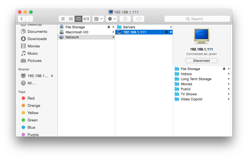Expand htdocs folder arrow
This screenshot has height=159, width=248.
[x=229, y=74]
